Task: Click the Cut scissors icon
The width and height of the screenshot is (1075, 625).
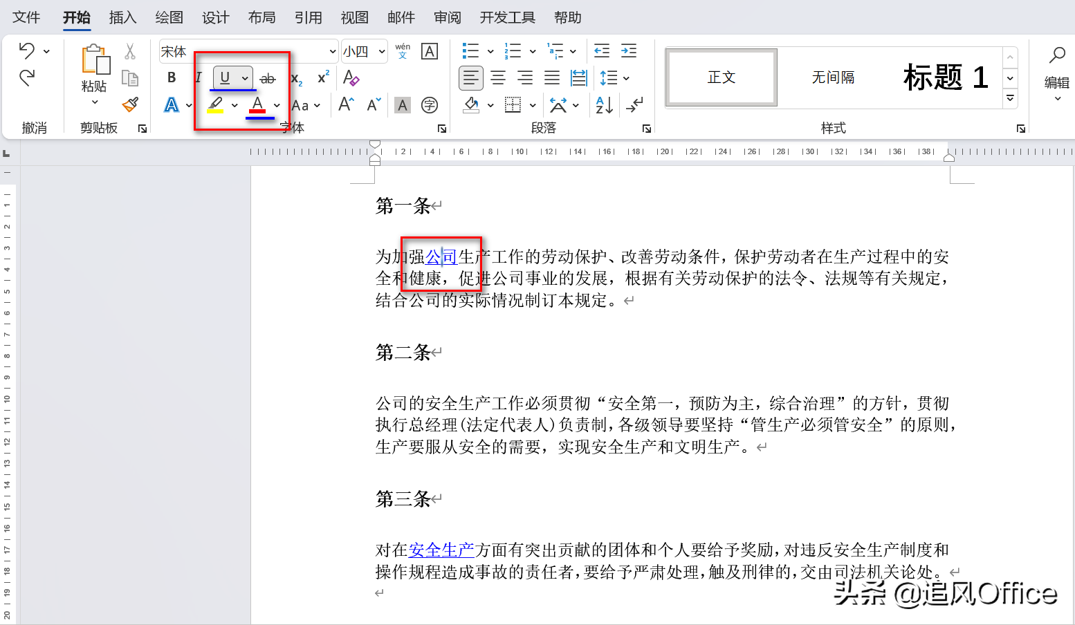Action: (130, 52)
